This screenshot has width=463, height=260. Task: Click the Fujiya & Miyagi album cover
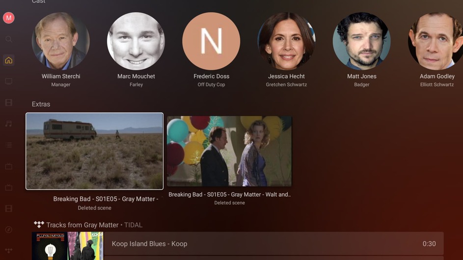pyautogui.click(x=50, y=246)
